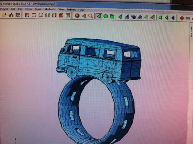The width and height of the screenshot is (193, 144).
Task: Open the Edit menu
Action: pos(13,9)
